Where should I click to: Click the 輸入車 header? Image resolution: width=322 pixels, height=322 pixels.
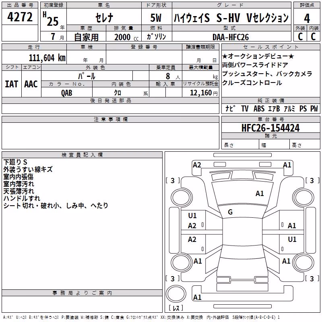point(165,84)
